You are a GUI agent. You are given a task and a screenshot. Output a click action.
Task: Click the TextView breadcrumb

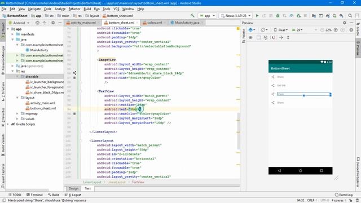pyautogui.click(x=138, y=182)
